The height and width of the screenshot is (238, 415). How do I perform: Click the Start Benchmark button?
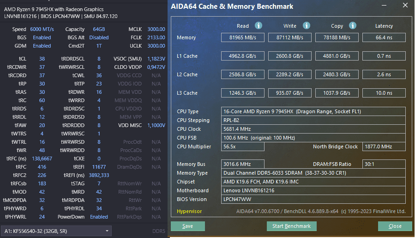click(291, 226)
